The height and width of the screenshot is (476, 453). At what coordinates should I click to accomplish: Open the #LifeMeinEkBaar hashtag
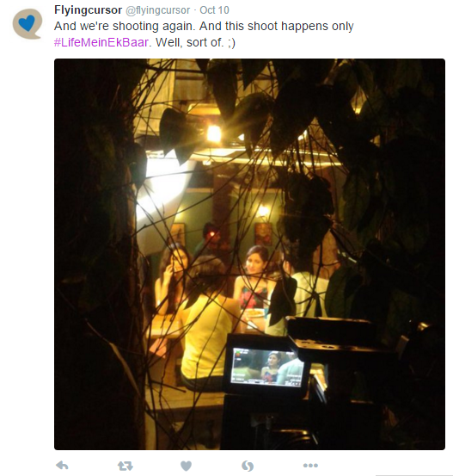point(101,42)
